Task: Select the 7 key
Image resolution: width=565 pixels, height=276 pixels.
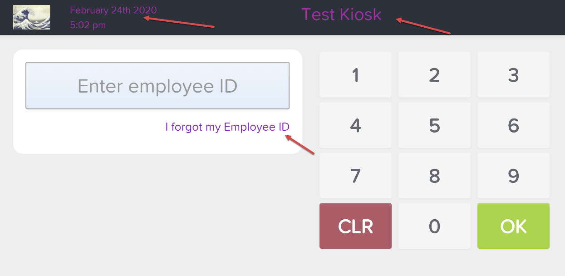Action: click(355, 176)
